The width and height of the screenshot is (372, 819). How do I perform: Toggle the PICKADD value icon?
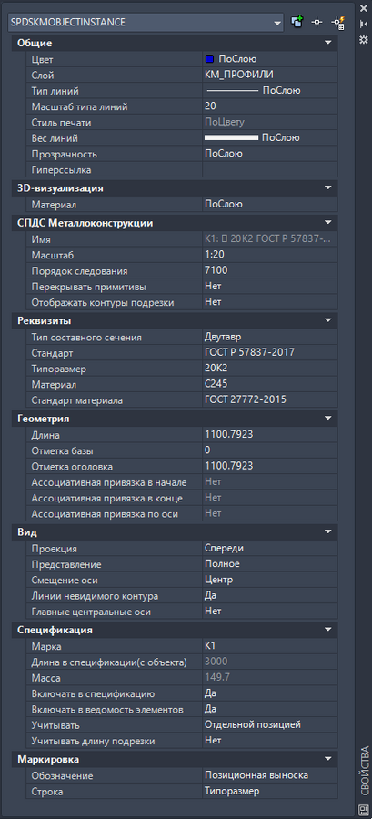click(x=297, y=22)
